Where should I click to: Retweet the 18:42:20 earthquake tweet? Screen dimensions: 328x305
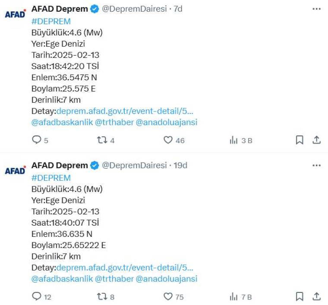click(102, 140)
